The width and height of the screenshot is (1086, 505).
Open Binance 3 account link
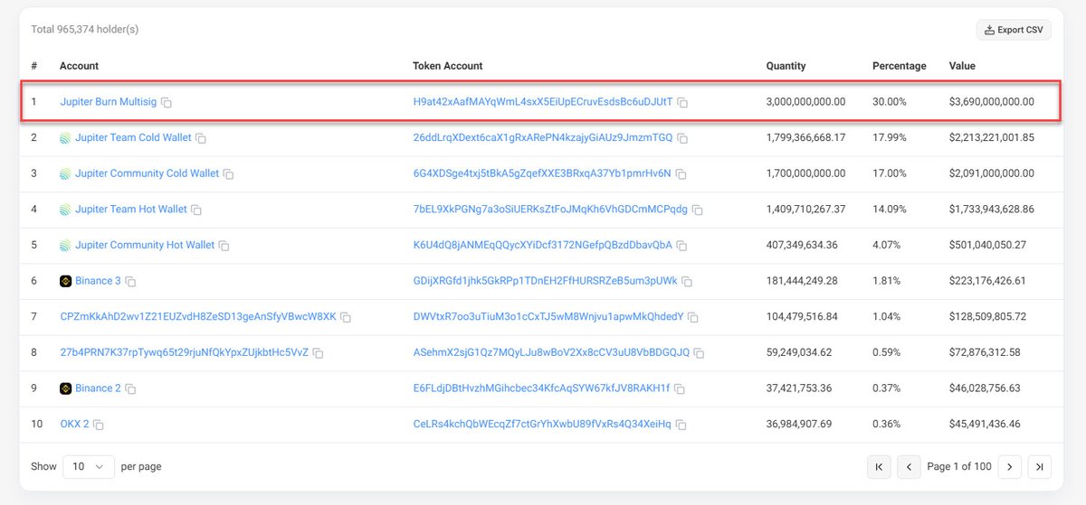[98, 281]
